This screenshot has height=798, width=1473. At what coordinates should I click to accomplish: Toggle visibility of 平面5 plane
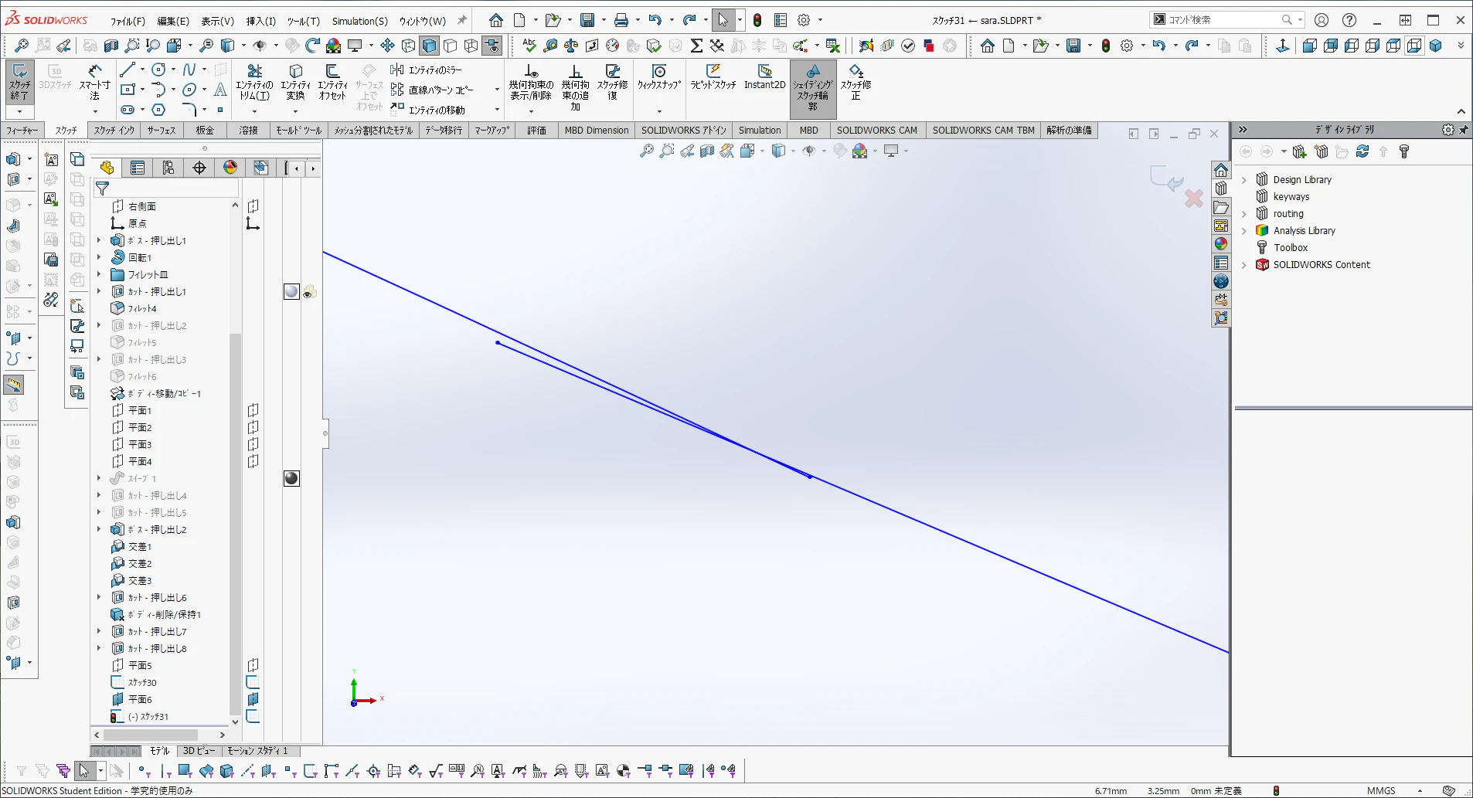coord(253,665)
